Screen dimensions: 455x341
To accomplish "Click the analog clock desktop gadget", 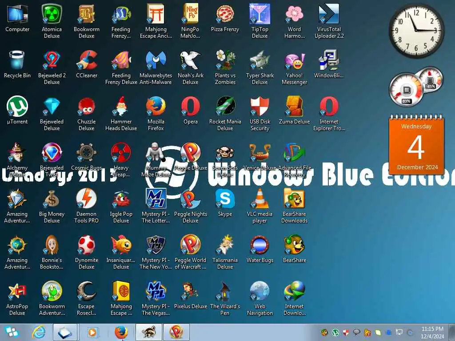I will tap(416, 31).
